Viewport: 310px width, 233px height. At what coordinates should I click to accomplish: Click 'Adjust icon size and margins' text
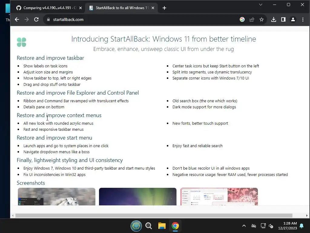point(48,72)
